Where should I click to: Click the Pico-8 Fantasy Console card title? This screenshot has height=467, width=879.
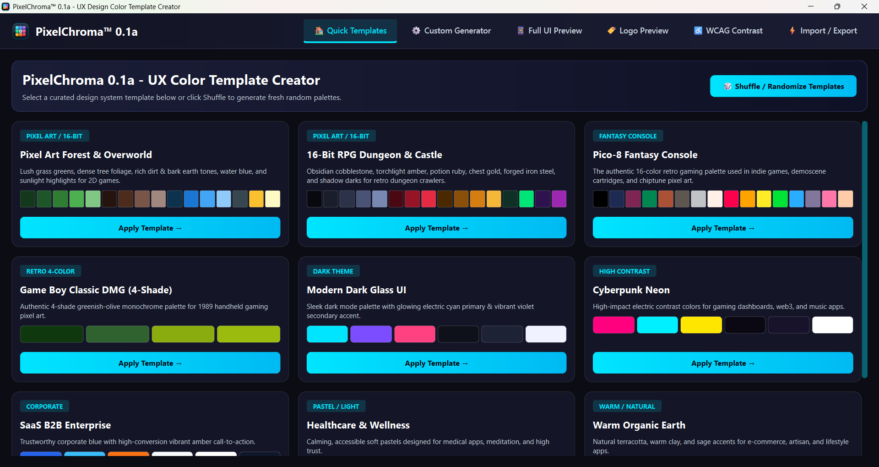click(x=645, y=155)
